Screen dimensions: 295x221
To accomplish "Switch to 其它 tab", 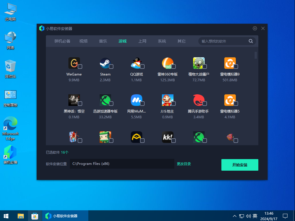I will point(181,41).
